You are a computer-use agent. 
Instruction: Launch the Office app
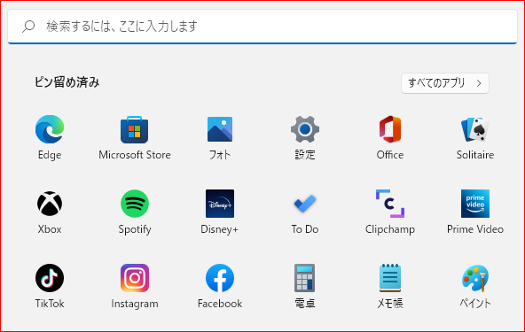[390, 129]
